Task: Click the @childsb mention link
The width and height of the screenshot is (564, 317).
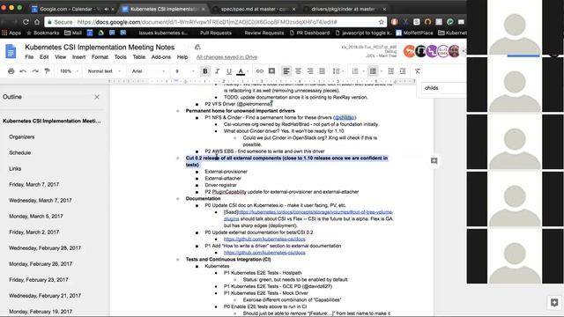Action: (x=345, y=117)
